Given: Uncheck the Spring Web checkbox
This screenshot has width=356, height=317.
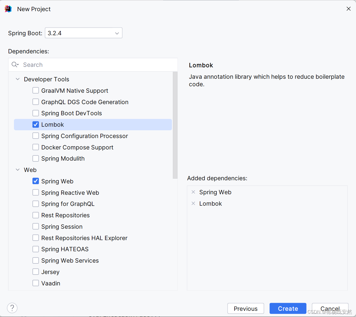Looking at the screenshot, I should 36,181.
